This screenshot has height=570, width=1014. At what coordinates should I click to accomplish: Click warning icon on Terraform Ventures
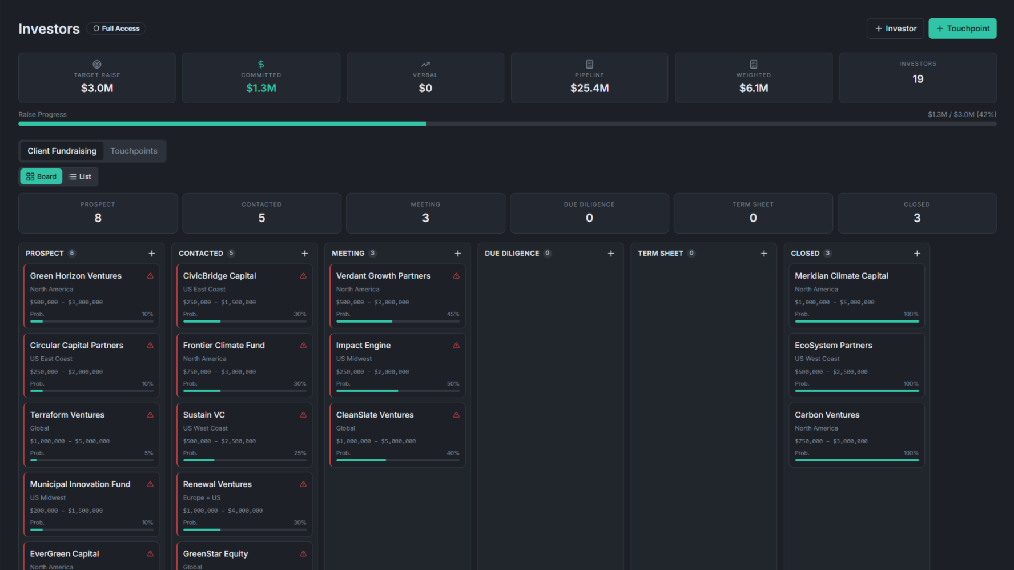pyautogui.click(x=150, y=415)
